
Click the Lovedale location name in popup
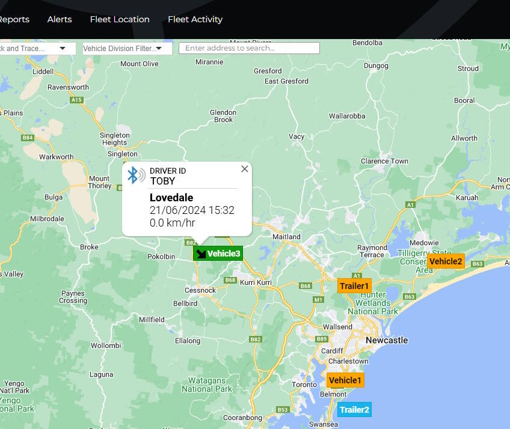click(x=171, y=198)
